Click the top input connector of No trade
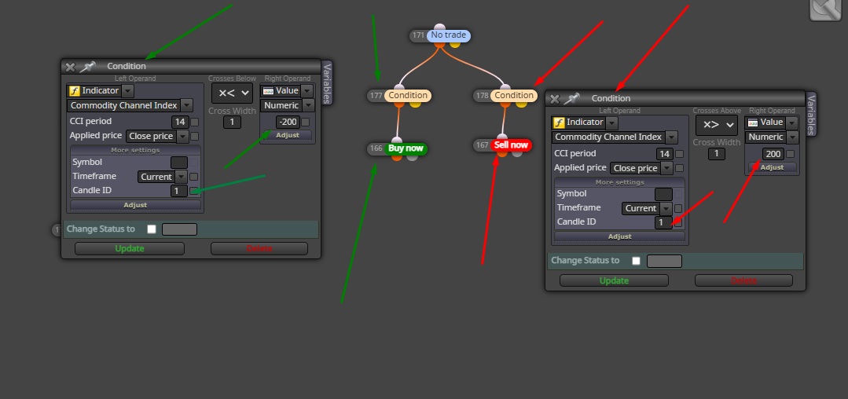Screen dimensions: 848x399 [x=439, y=27]
